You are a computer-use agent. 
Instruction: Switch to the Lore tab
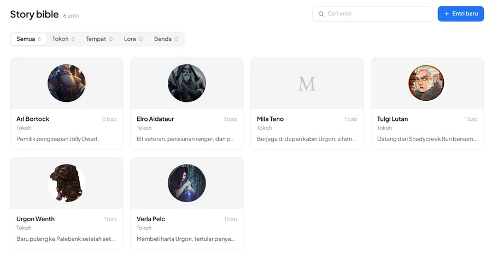tap(133, 39)
